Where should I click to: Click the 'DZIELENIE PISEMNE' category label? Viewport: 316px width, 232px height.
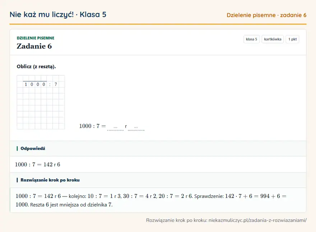(x=36, y=38)
